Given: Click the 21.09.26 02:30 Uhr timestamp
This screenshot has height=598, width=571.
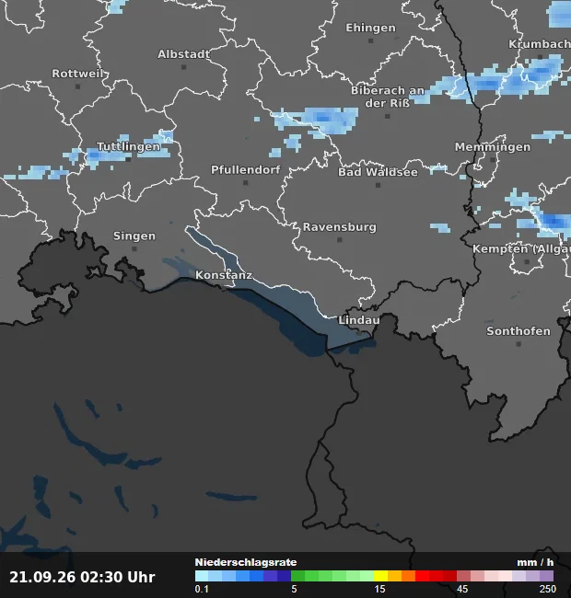Looking at the screenshot, I should click(82, 577).
